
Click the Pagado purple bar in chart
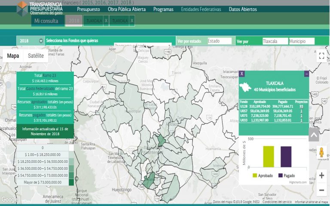pyautogui.click(x=286, y=157)
